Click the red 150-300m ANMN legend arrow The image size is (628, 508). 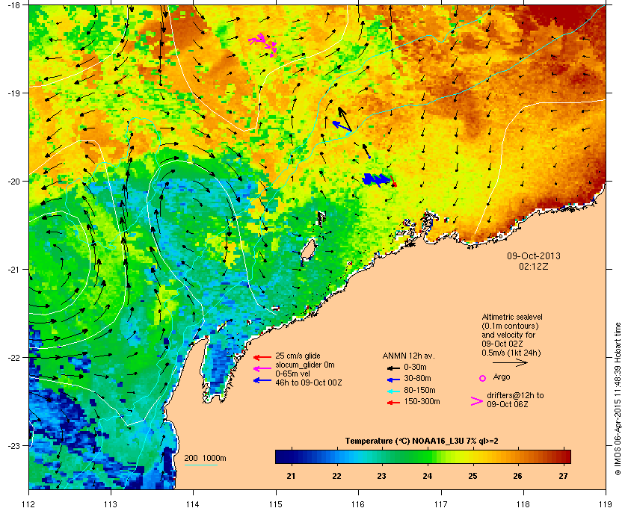393,403
